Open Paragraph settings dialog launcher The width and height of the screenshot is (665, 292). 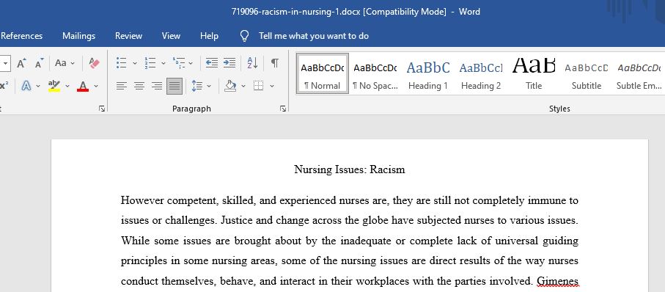pyautogui.click(x=283, y=109)
